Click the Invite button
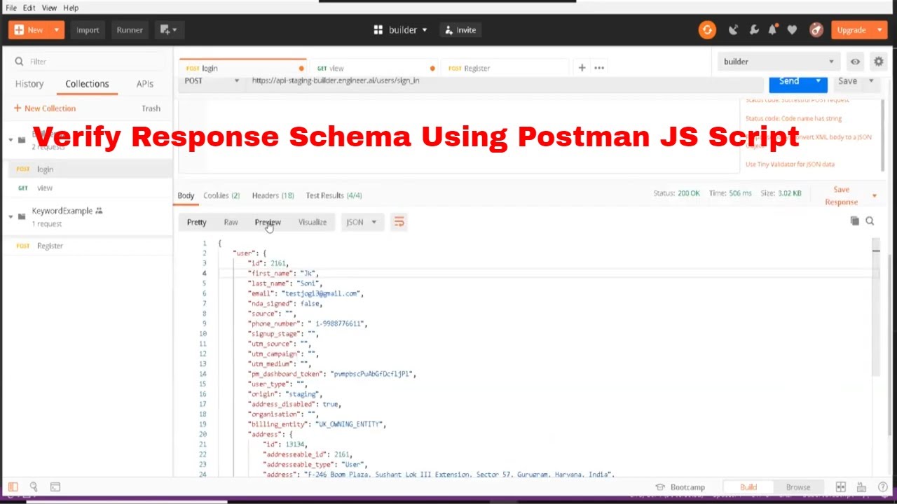Image resolution: width=897 pixels, height=504 pixels. (x=460, y=30)
